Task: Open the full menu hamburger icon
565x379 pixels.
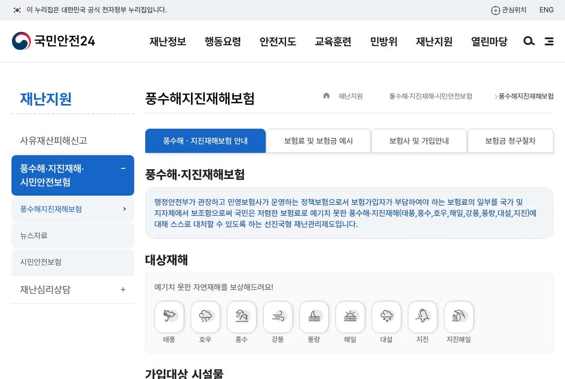Action: (549, 41)
